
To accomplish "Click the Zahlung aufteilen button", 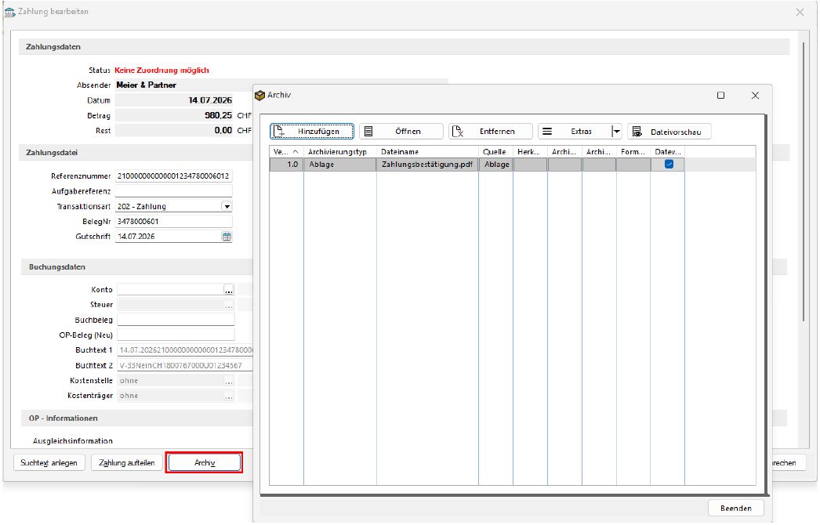I will (x=126, y=463).
